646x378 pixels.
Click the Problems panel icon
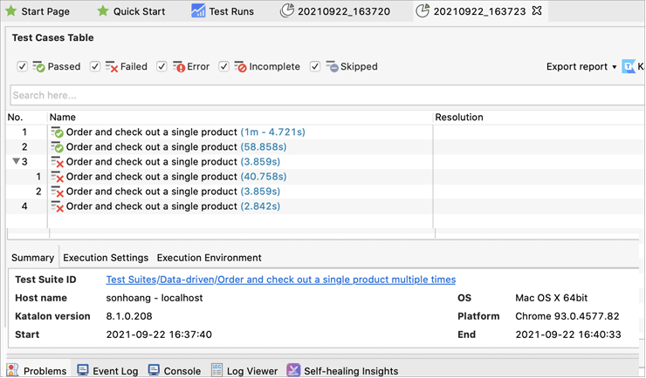[x=13, y=370]
